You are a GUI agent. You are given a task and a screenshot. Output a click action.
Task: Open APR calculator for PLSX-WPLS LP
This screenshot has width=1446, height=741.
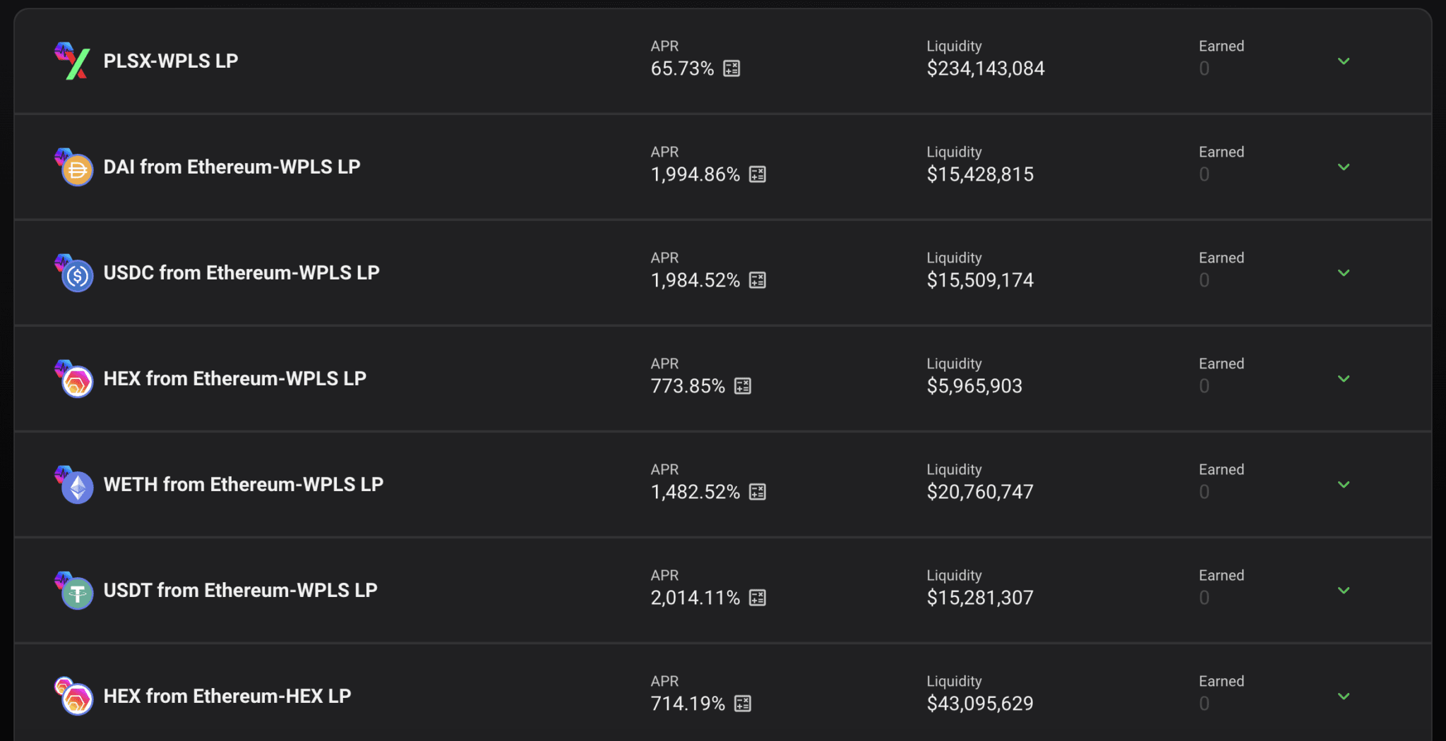point(731,68)
